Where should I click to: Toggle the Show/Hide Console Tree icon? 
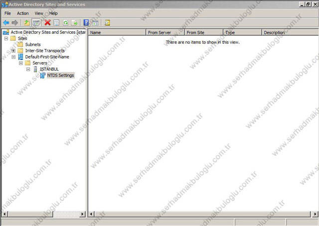[36, 23]
